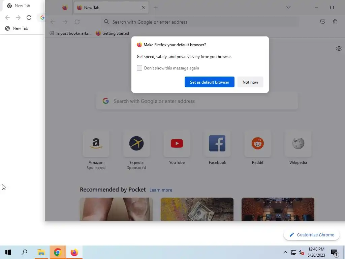This screenshot has width=345, height=259.
Task: Expand Firefox list all tabs chevron
Action: coord(288,7)
